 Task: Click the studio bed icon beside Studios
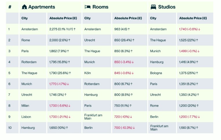(x=153, y=7)
